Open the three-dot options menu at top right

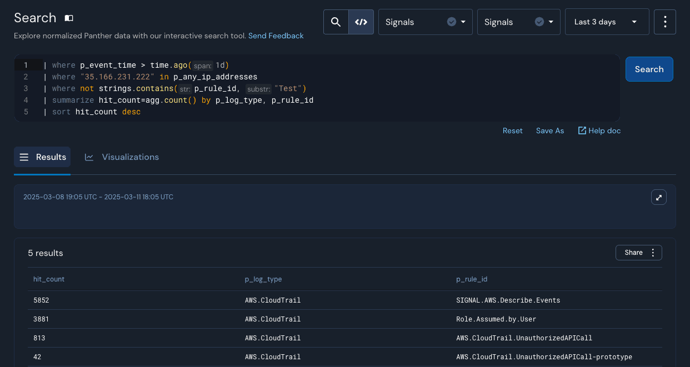pos(665,22)
